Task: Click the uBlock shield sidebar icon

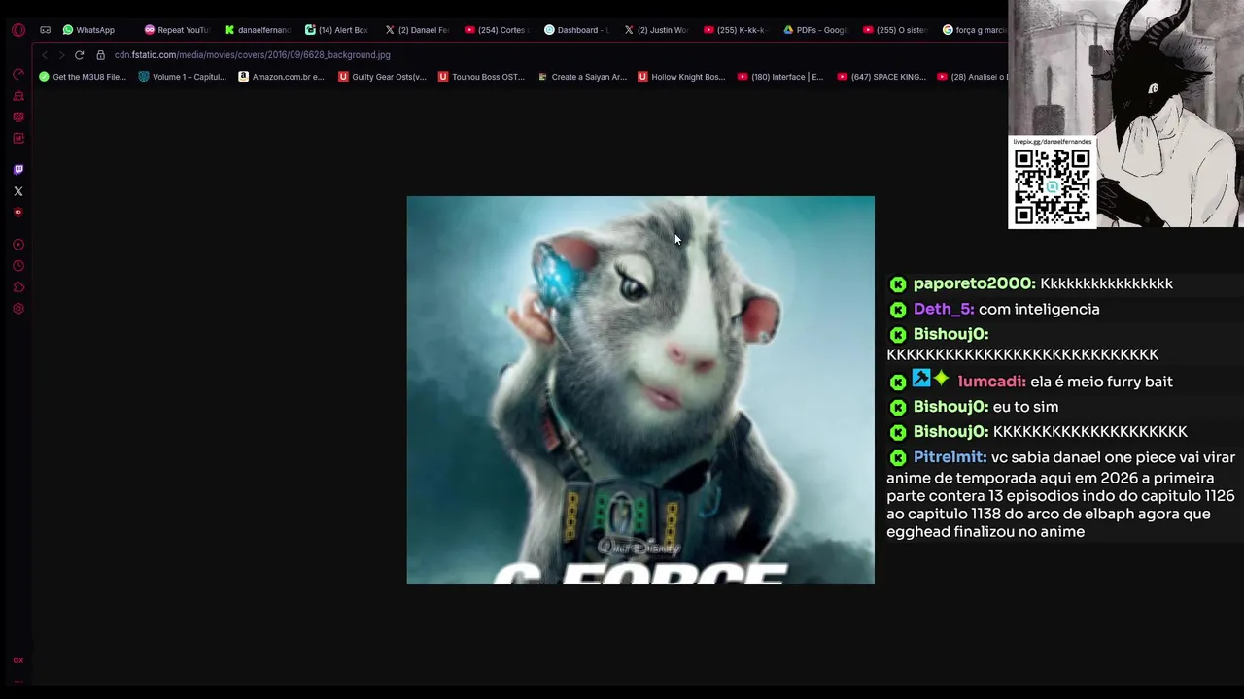Action: tap(17, 212)
